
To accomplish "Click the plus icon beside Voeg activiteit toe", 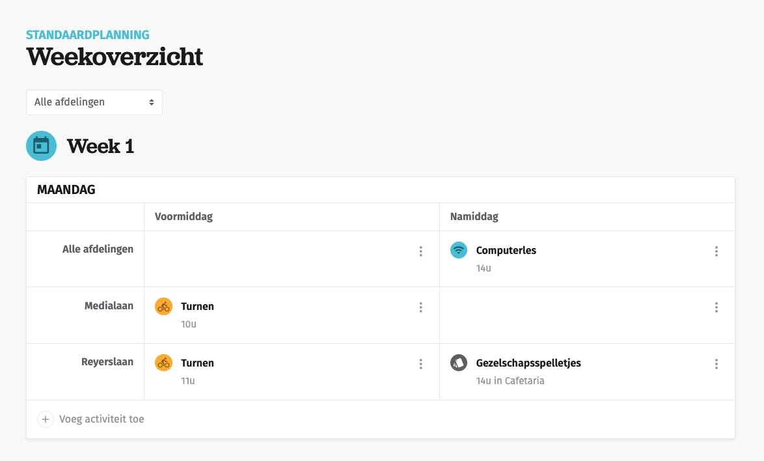I will [46, 419].
